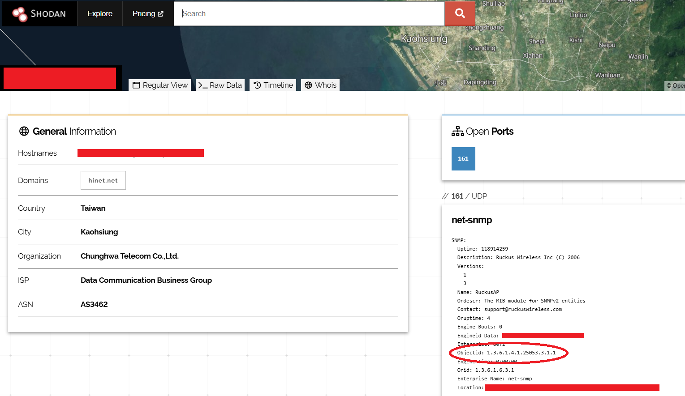Image resolution: width=685 pixels, height=396 pixels.
Task: Select the hinet.net domain button
Action: point(103,180)
